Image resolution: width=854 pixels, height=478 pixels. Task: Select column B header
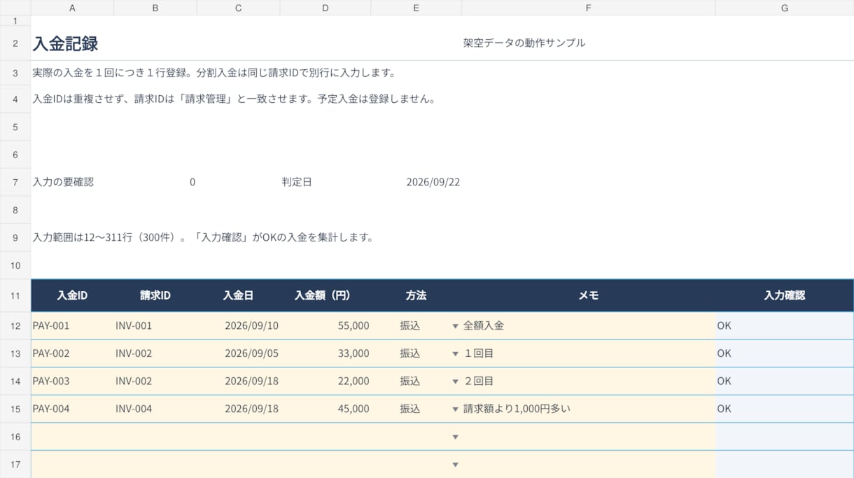155,8
